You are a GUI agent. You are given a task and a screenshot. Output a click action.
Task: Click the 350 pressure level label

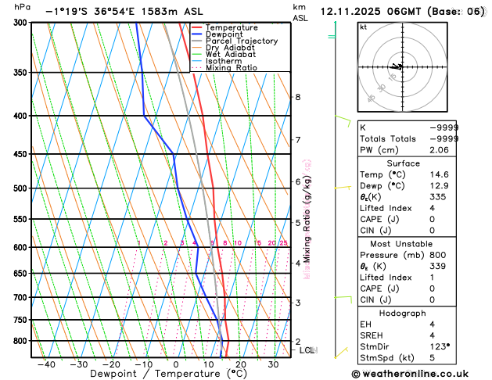click(22, 73)
